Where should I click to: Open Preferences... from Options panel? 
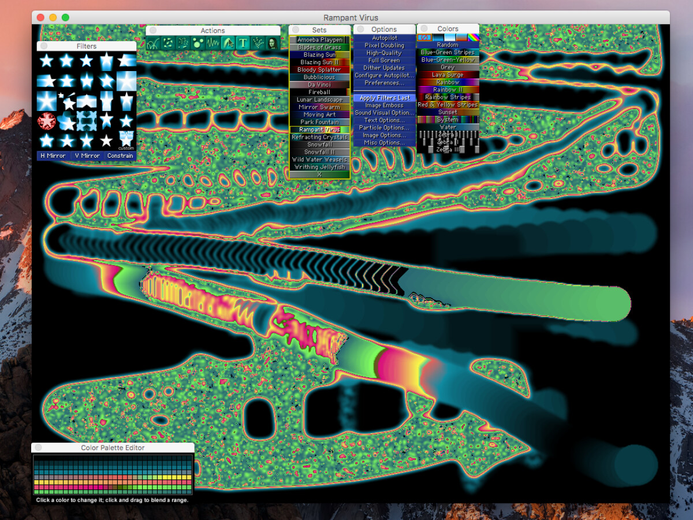click(385, 83)
